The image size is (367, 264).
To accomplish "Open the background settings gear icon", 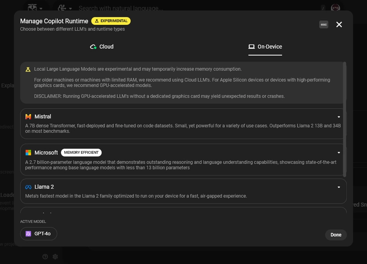I will (x=55, y=257).
